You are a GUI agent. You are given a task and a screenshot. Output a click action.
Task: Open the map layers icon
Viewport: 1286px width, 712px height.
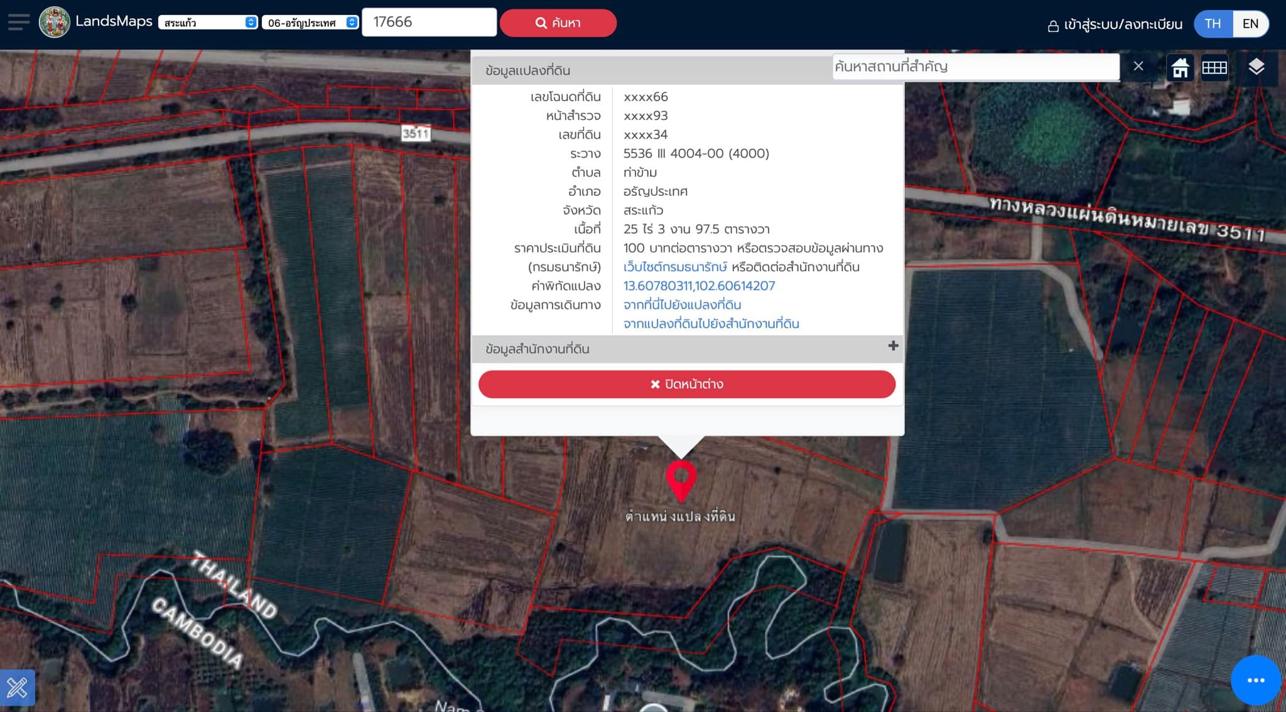[1256, 67]
